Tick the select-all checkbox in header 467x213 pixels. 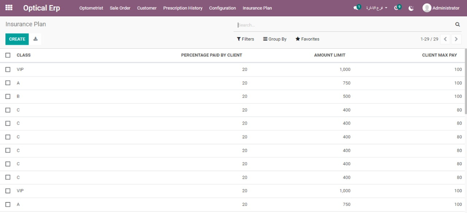(x=8, y=55)
